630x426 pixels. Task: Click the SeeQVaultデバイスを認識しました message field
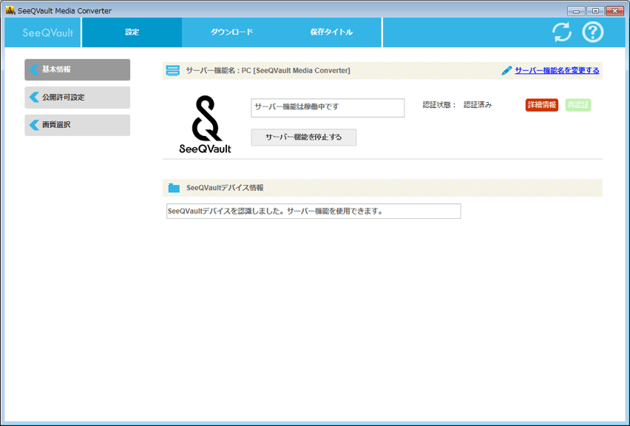tap(314, 211)
